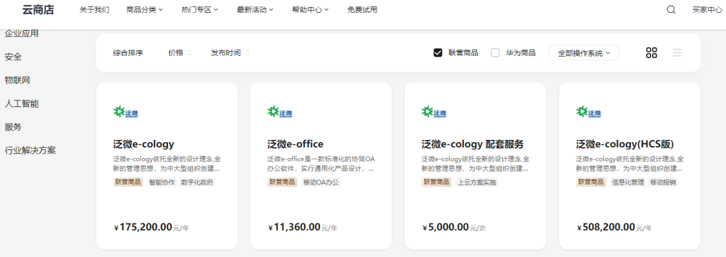Viewport: 726px width, 257px height.
Task: Click the 泛微 logo on HCS版 card
Action: (x=588, y=112)
